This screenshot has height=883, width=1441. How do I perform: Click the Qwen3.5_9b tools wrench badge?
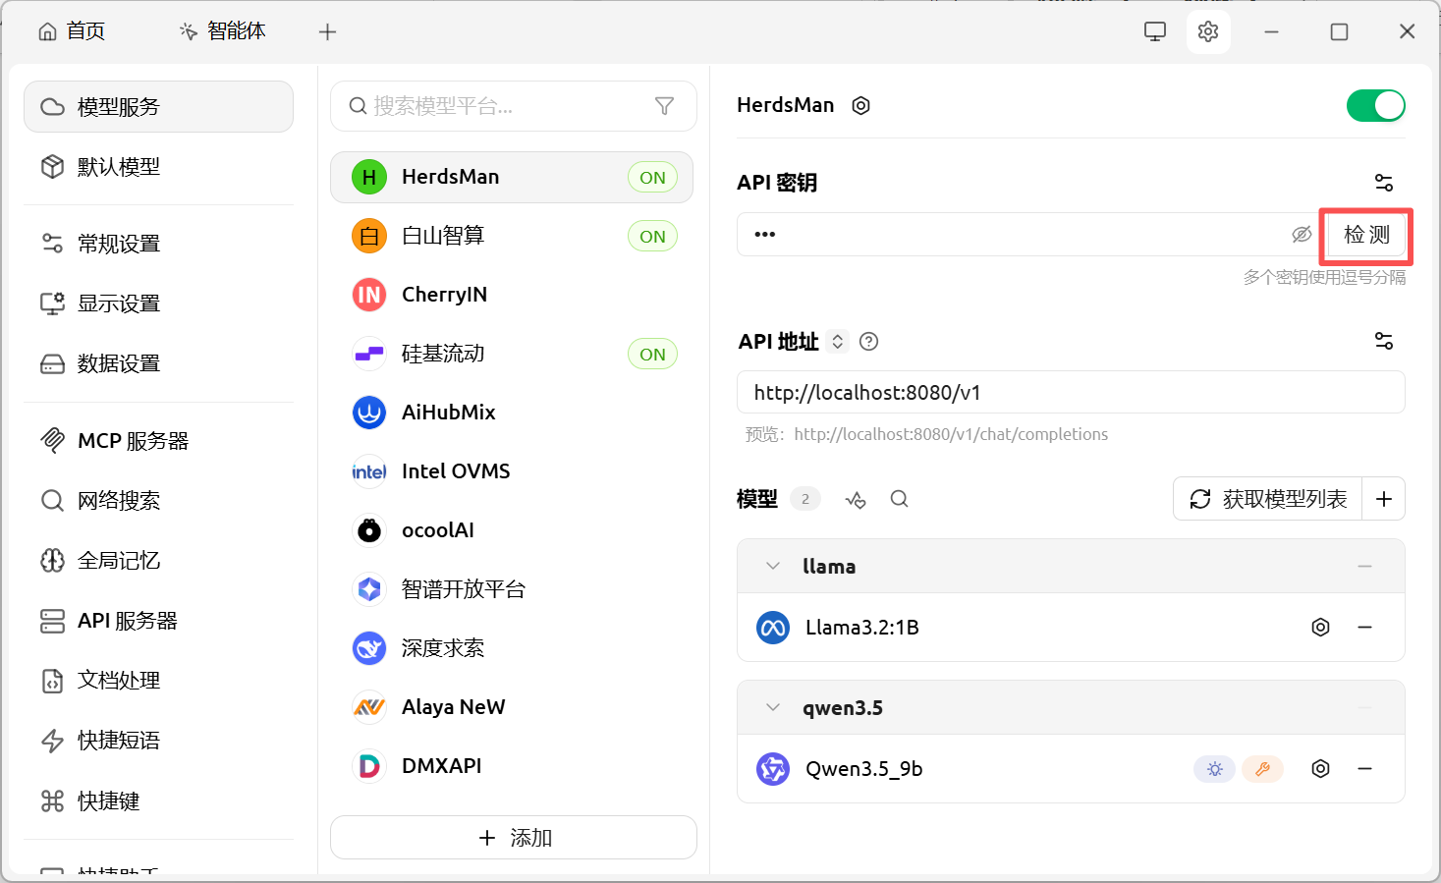(x=1263, y=769)
